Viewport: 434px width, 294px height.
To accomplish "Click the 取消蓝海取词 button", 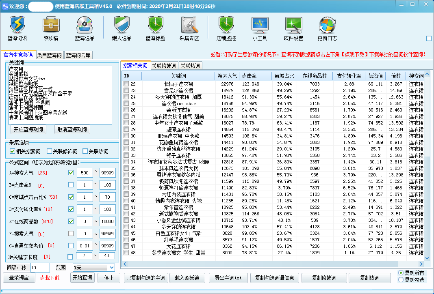I will click(72, 129).
